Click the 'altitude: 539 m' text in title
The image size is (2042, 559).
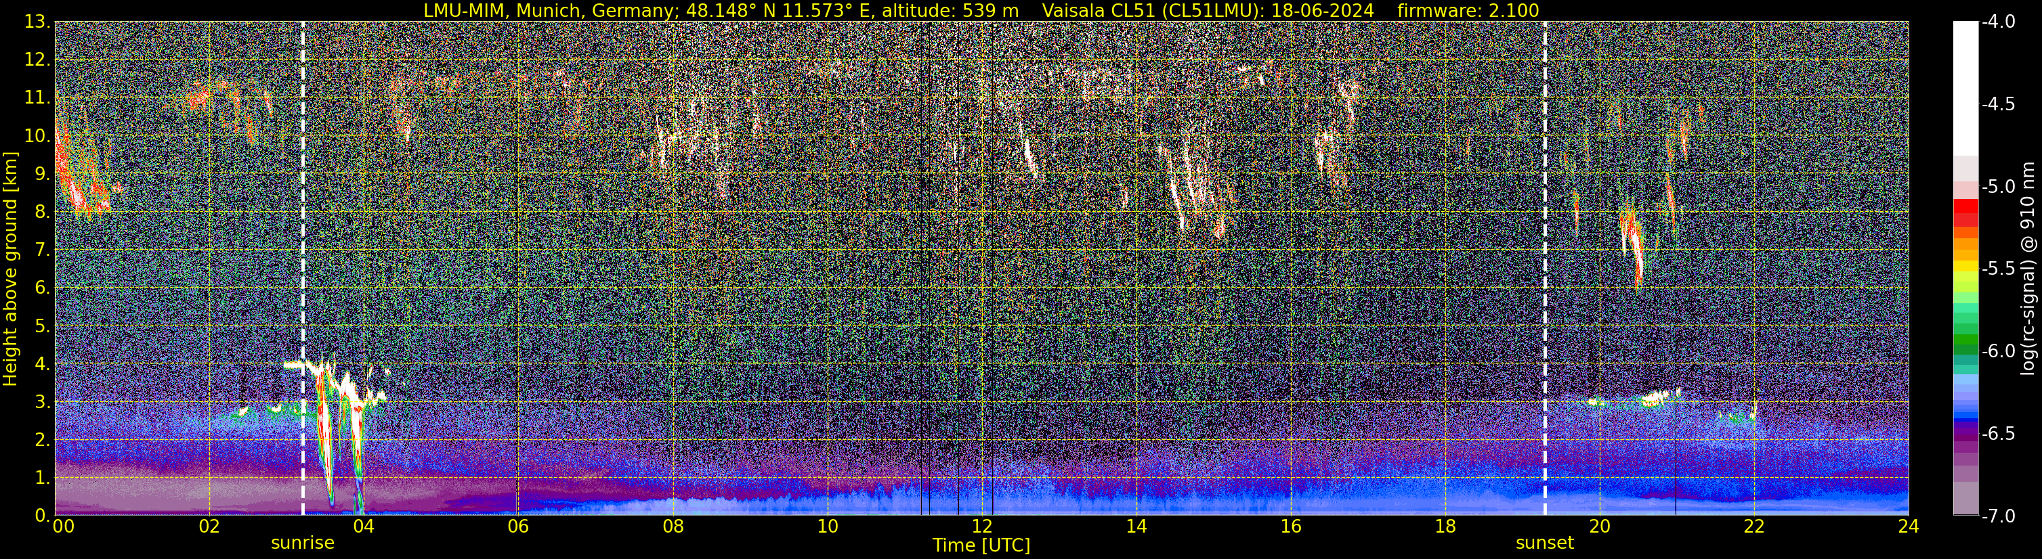click(952, 10)
